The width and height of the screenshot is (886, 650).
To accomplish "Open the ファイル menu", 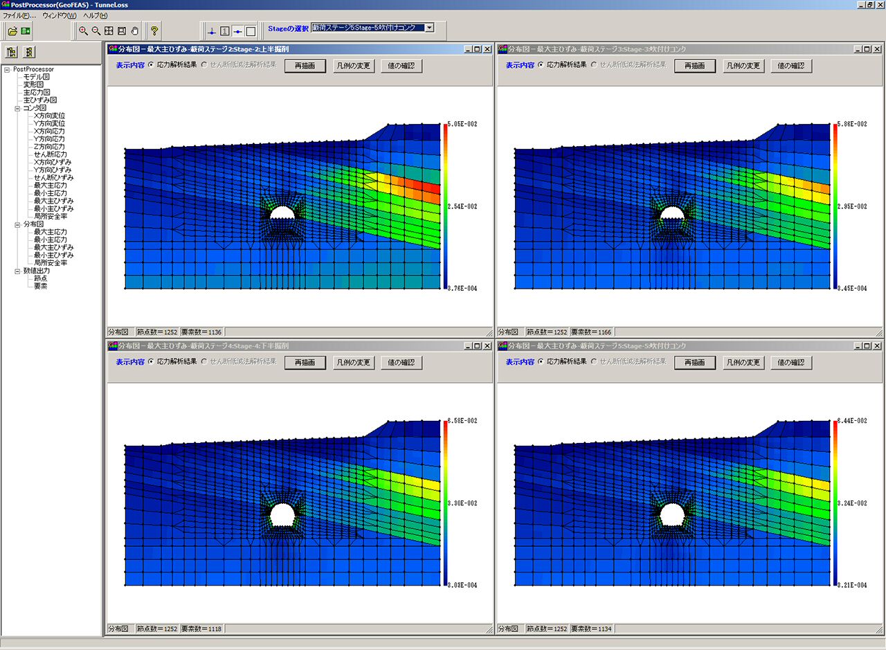I will 19,15.
